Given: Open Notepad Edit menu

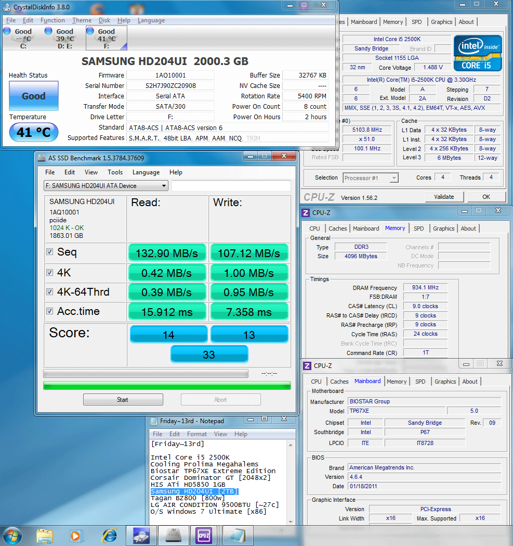Looking at the screenshot, I should pyautogui.click(x=175, y=434).
